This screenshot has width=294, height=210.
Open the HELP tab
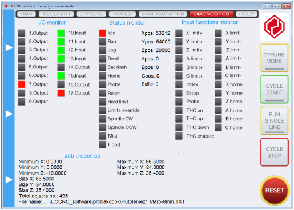247,14
